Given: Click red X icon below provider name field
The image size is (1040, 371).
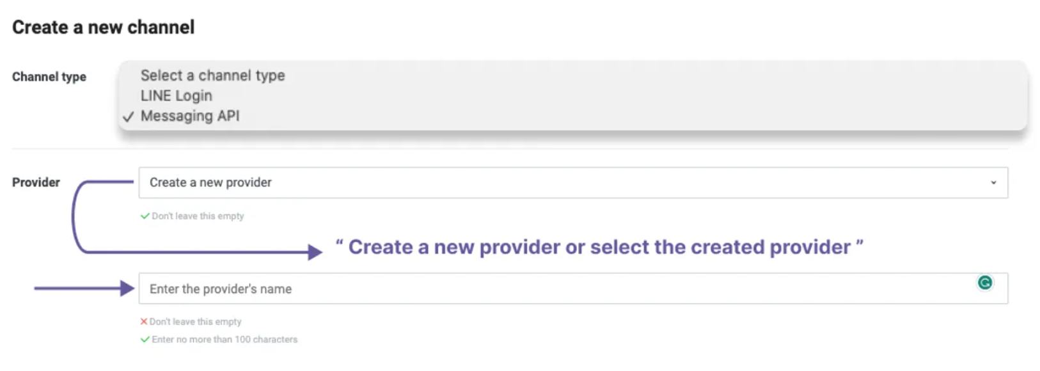Looking at the screenshot, I should (x=144, y=322).
